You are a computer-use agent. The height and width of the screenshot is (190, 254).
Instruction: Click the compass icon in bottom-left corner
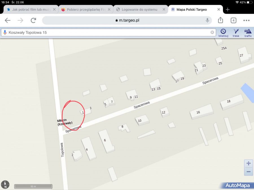6,184
